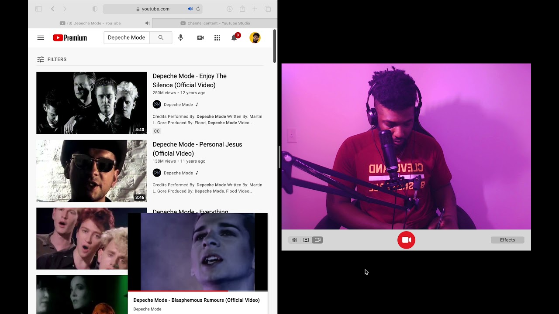The height and width of the screenshot is (314, 559).
Task: Click 250M views text on Enjoy The Silence
Action: (x=164, y=93)
